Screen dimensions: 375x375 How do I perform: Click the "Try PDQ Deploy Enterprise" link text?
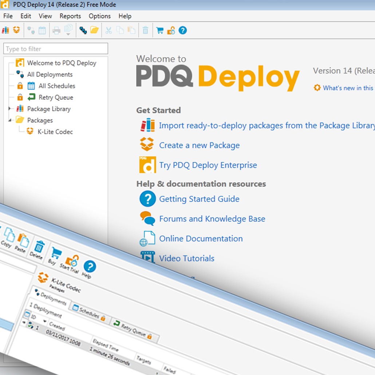(x=208, y=165)
